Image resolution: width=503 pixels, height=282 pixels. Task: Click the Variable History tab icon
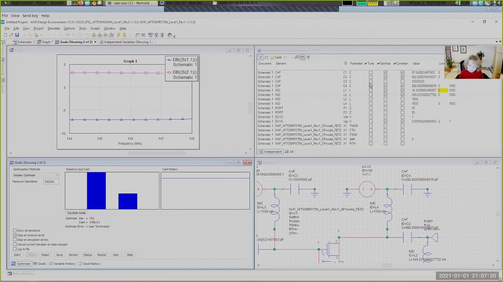pos(51,264)
